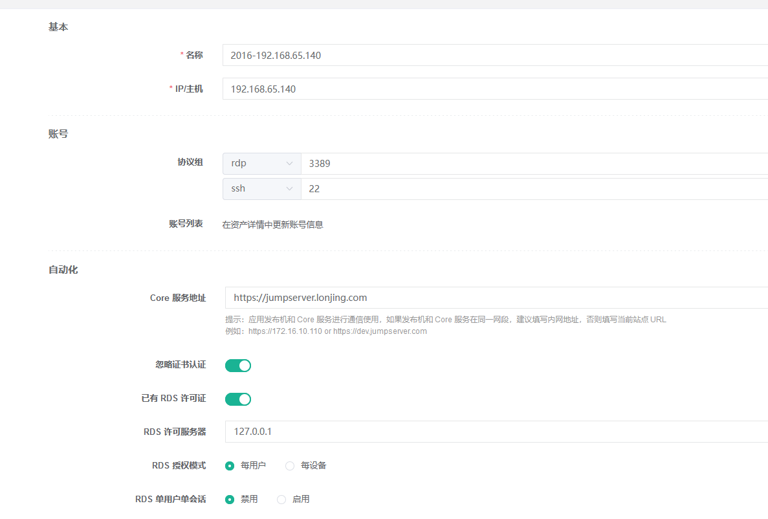Click the IP/主机 address field
Viewport: 768px width, 519px height.
[x=388, y=89]
